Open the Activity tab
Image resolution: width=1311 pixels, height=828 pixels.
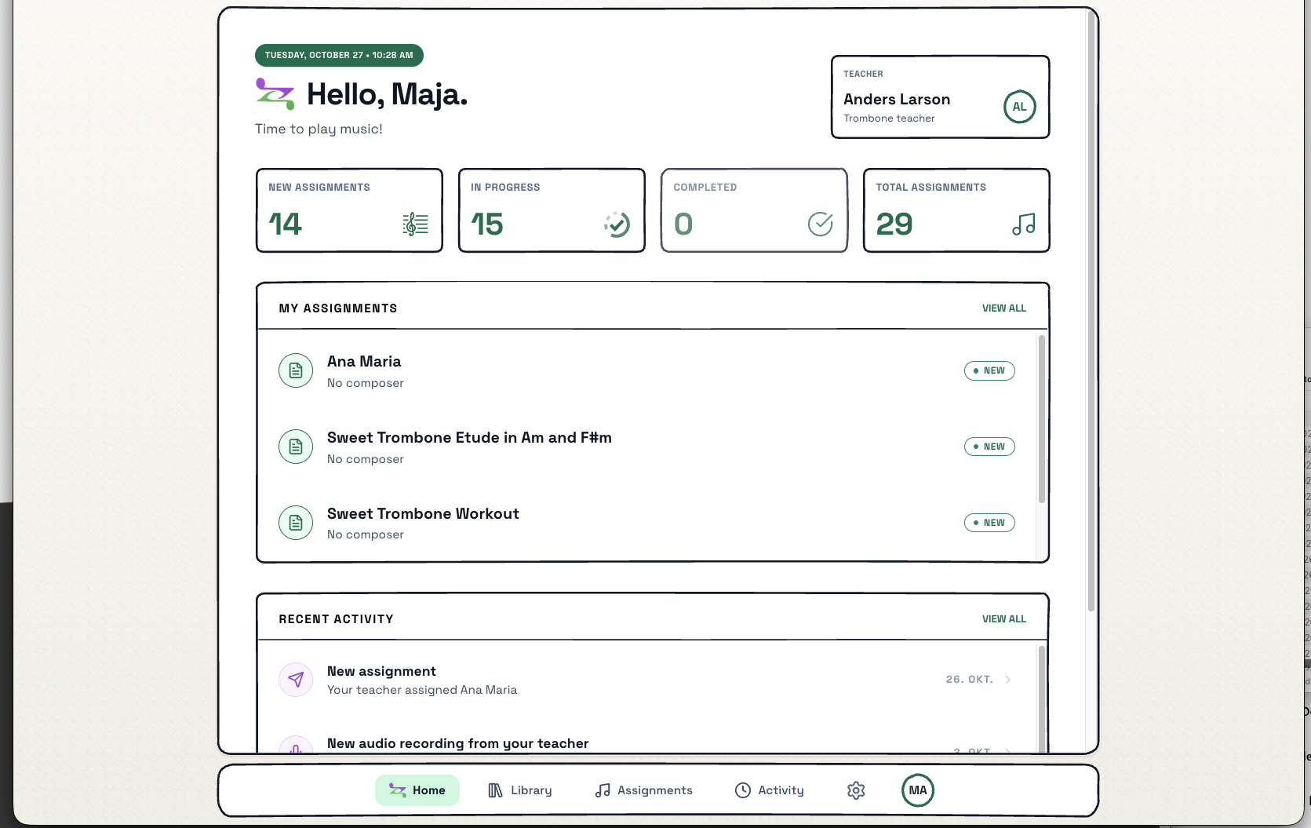[770, 790]
